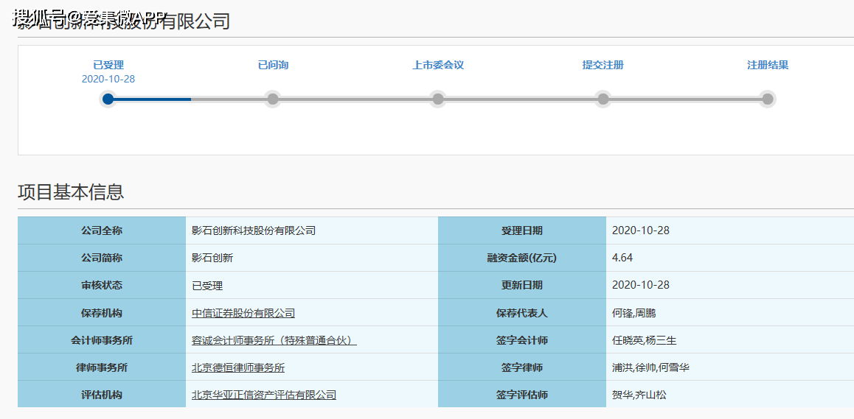The width and height of the screenshot is (854, 419).
Task: Click the 会计师事务所 label cell
Action: point(102,339)
